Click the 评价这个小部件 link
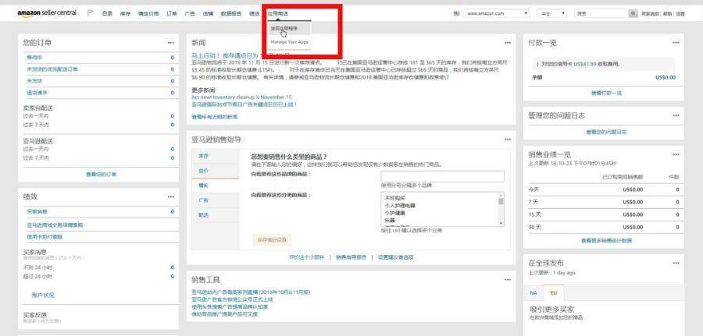Image resolution: width=703 pixels, height=336 pixels. (x=307, y=257)
